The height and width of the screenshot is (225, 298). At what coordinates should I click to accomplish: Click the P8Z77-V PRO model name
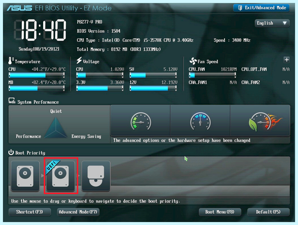click(x=89, y=22)
